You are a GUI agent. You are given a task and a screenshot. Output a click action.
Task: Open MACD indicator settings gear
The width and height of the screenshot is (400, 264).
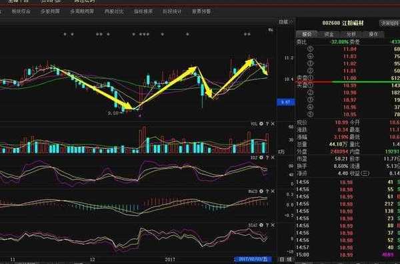(261, 191)
